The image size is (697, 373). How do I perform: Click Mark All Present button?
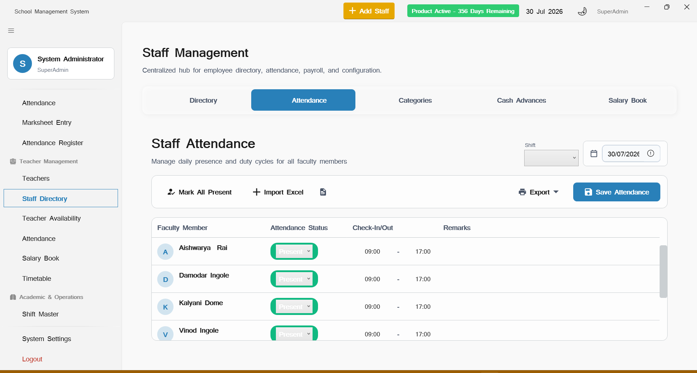pyautogui.click(x=199, y=192)
